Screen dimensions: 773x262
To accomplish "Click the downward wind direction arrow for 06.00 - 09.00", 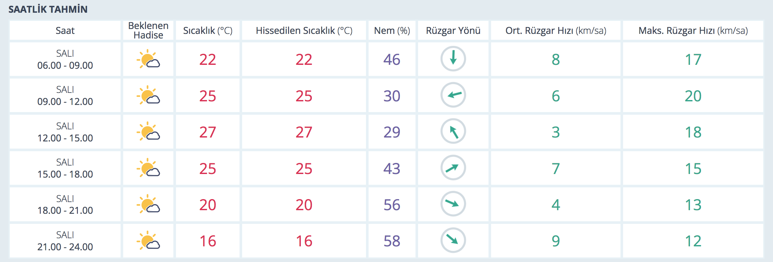I will tap(453, 59).
